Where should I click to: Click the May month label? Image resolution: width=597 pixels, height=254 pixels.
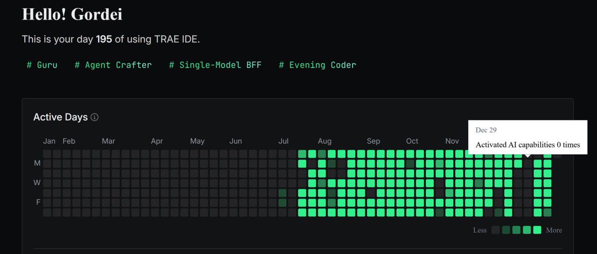197,141
